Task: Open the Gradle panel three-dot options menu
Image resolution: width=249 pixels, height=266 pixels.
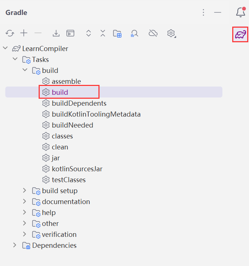Action: (203, 12)
